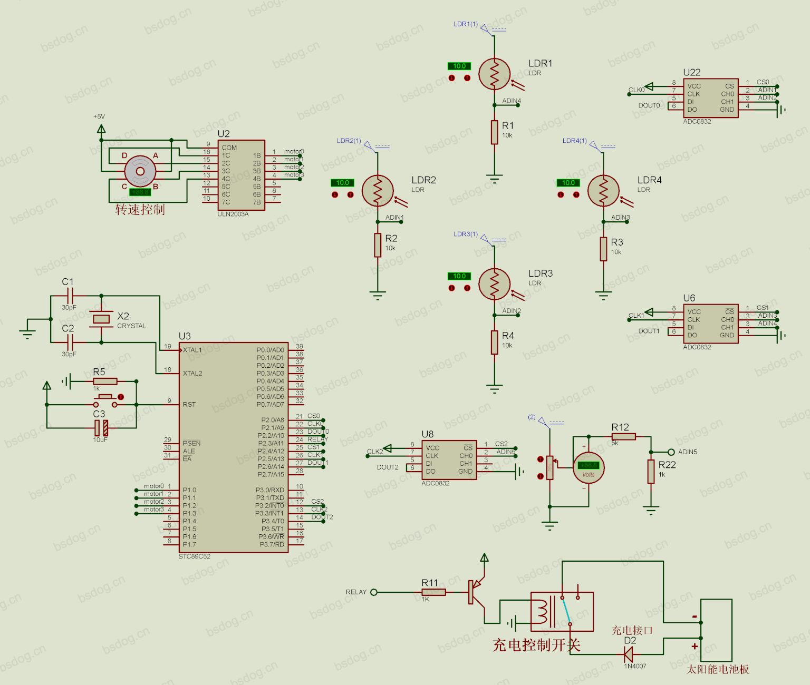The image size is (810, 685).
Task: Click the upper red adjust dot on potentiometer
Action: click(540, 459)
